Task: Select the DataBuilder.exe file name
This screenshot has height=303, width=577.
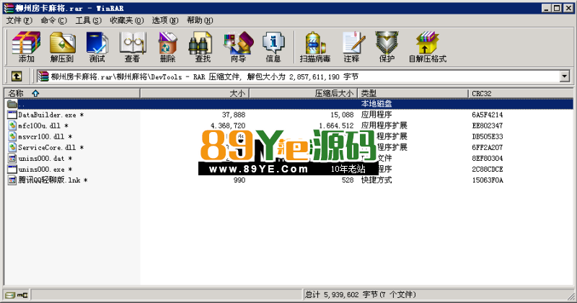Action: (x=50, y=115)
